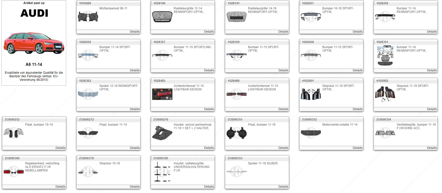Viewport: 442px width, 193px height.
Task: Open Details for bumper 1028257
Action: (357, 32)
